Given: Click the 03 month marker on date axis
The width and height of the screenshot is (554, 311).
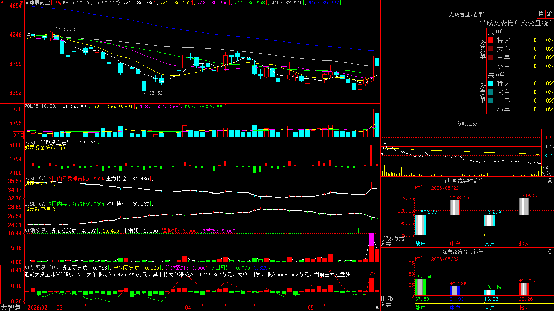Looking at the screenshot, I should tap(60, 308).
